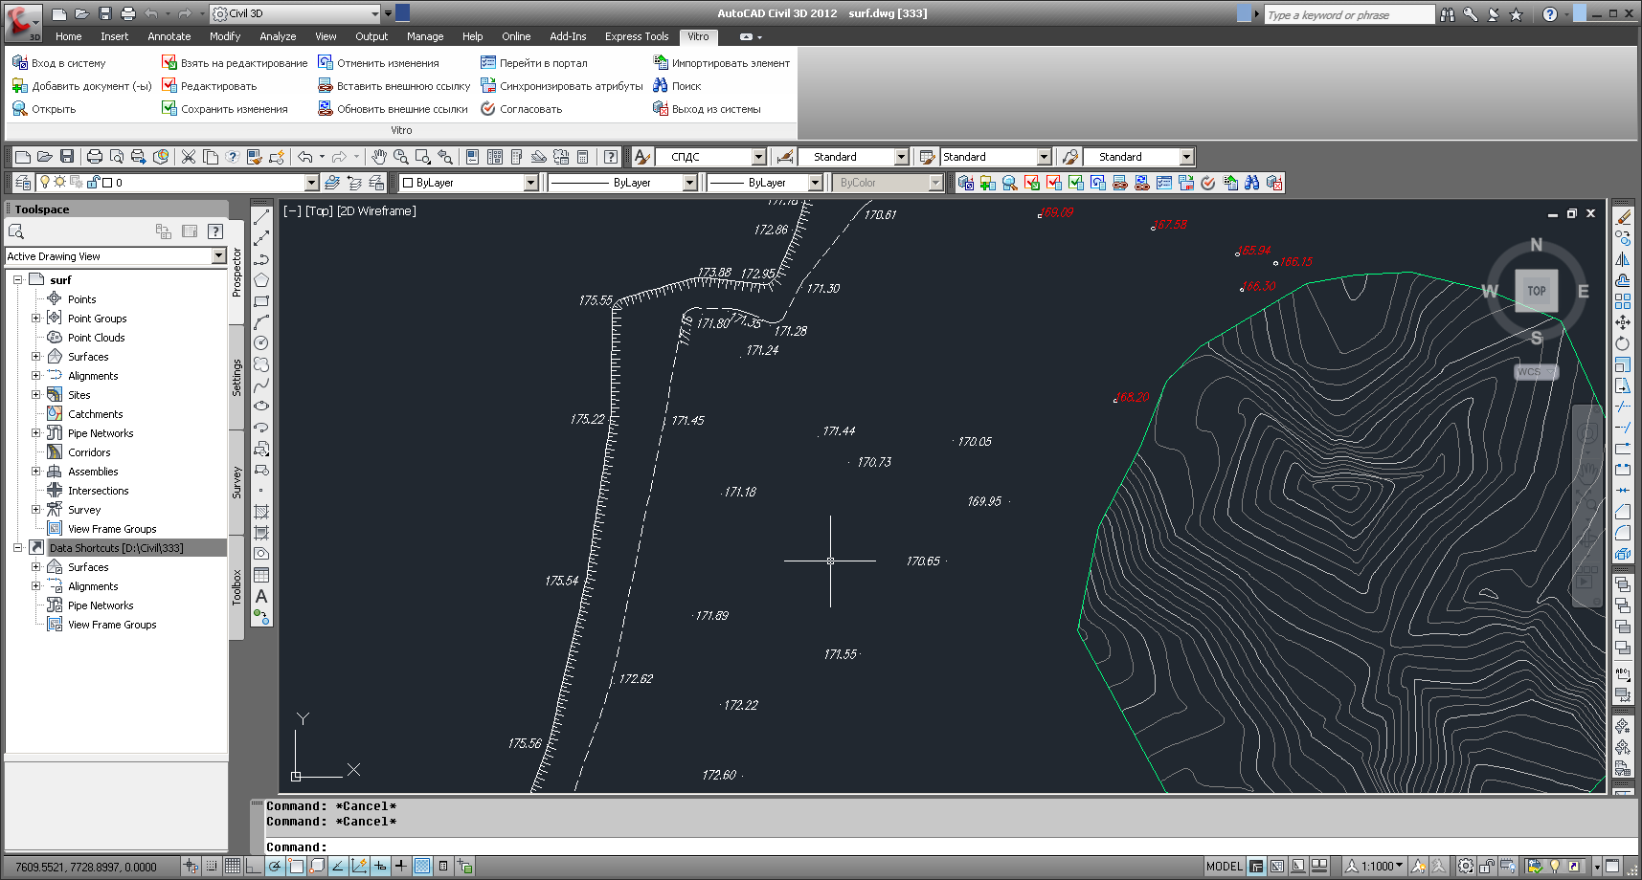Click the Save diskette icon in Standard toolbar
The width and height of the screenshot is (1642, 880).
click(67, 157)
